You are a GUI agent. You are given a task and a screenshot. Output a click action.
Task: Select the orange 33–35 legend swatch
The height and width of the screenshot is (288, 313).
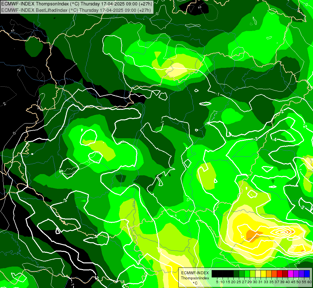pos(269,274)
